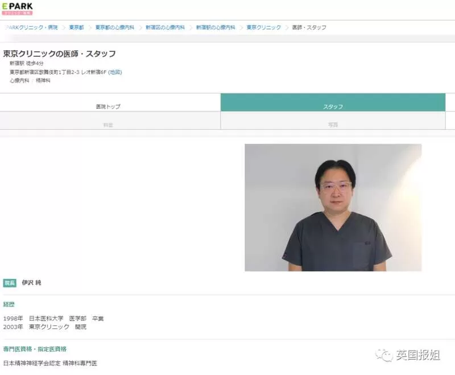Open the 東京都の心療内科 breadcrumb link
455x375 pixels.
(115, 27)
